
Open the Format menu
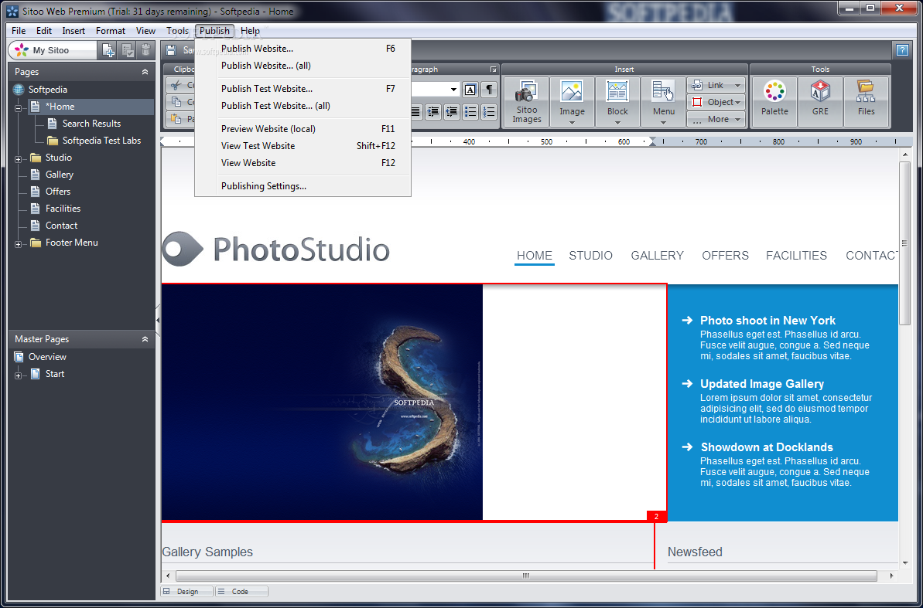[111, 31]
